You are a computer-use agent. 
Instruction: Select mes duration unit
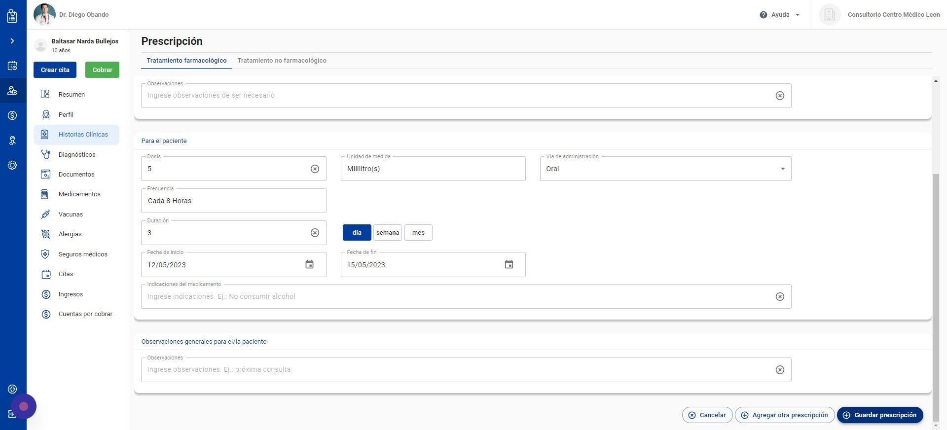(x=418, y=233)
